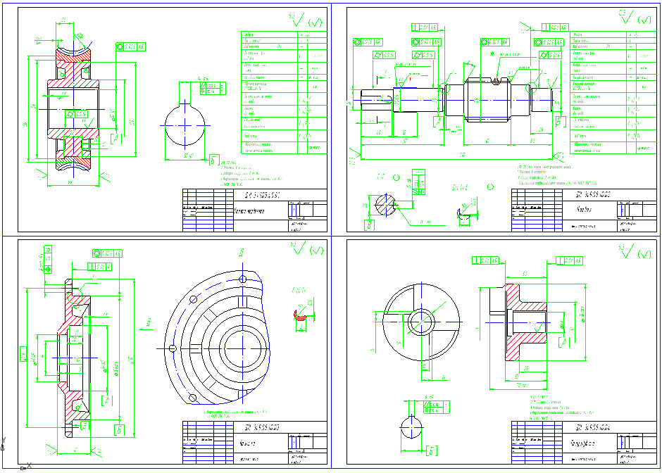Click the red hatched keyseat on the shaft
Image resolution: width=662 pixels, height=473 pixels.
(496, 82)
